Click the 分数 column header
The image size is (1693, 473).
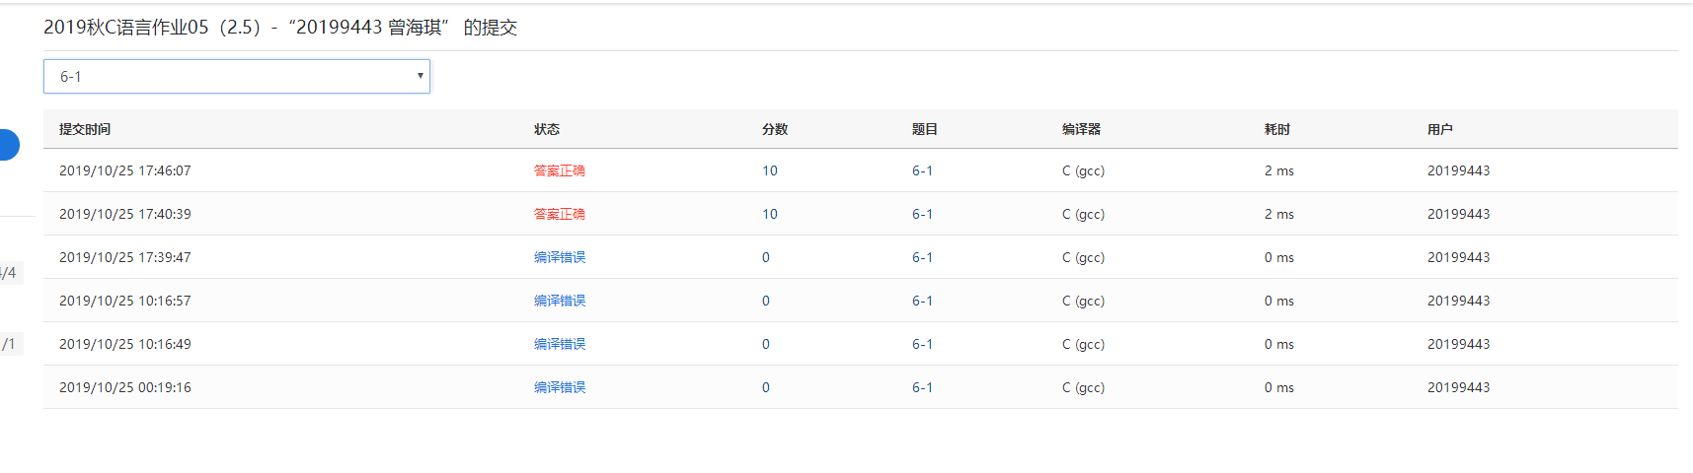pyautogui.click(x=775, y=129)
